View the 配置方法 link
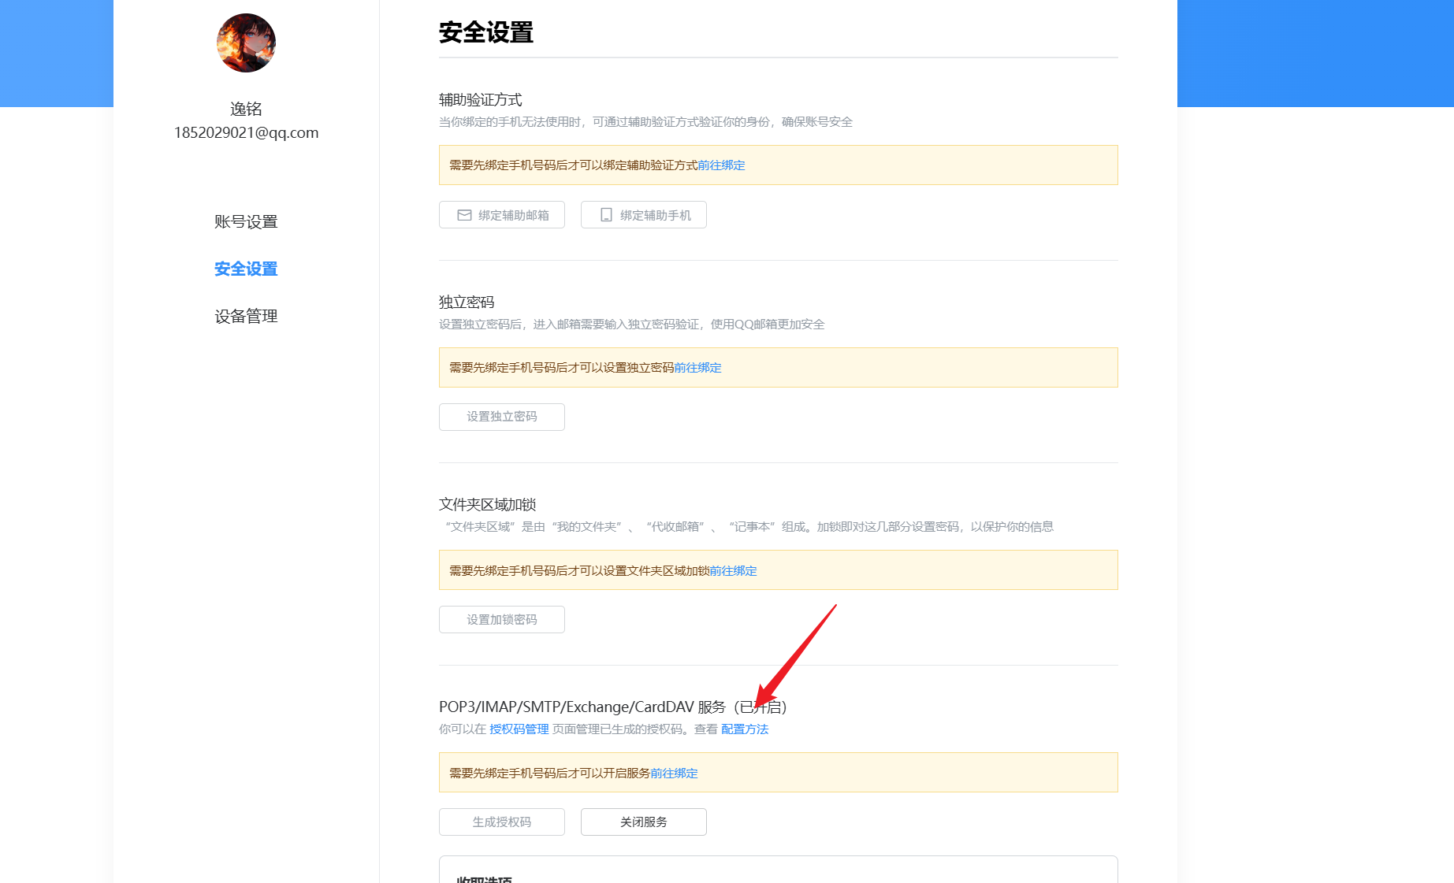 point(745,729)
